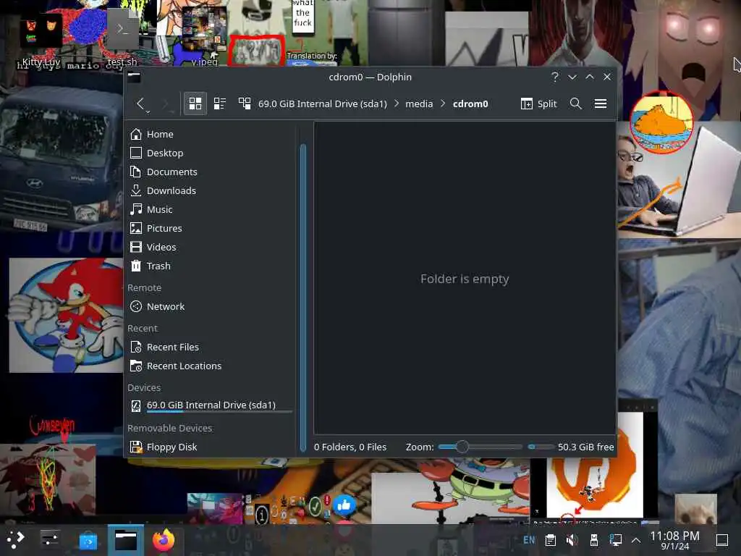741x556 pixels.
Task: Click the clock showing 11:08 PM
Action: point(674,540)
